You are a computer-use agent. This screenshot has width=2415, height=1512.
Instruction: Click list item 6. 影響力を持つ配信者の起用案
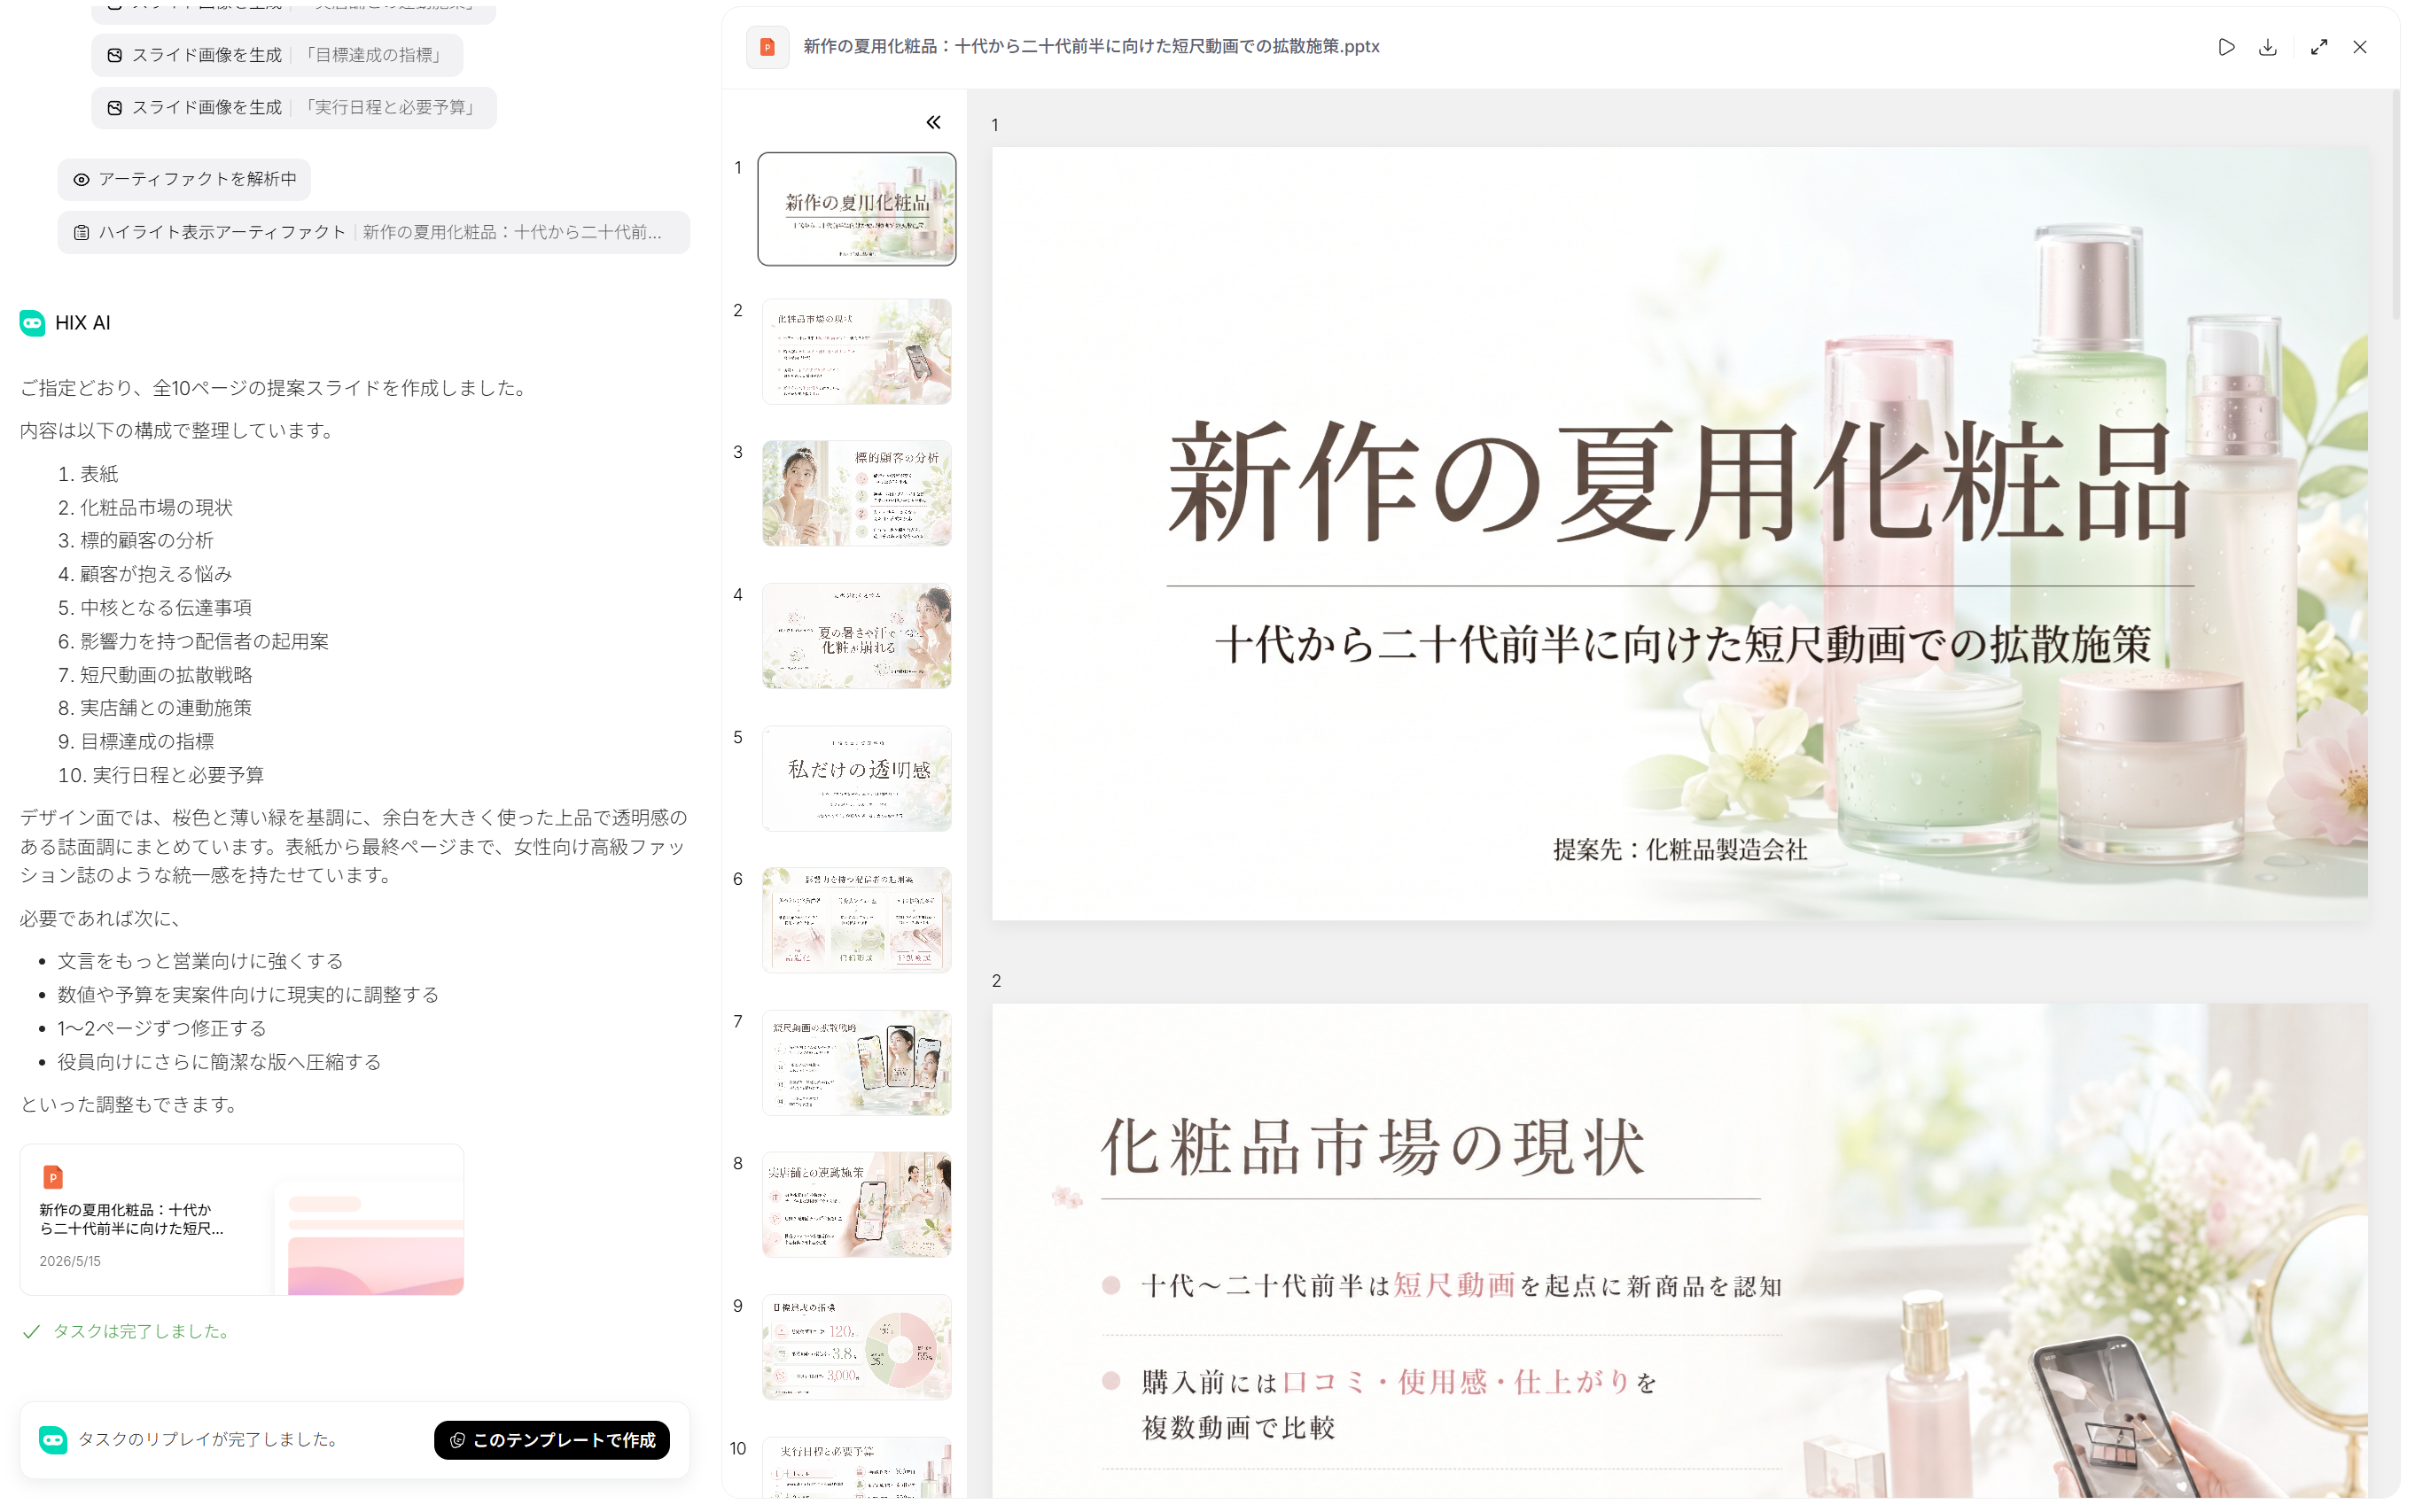coord(193,641)
